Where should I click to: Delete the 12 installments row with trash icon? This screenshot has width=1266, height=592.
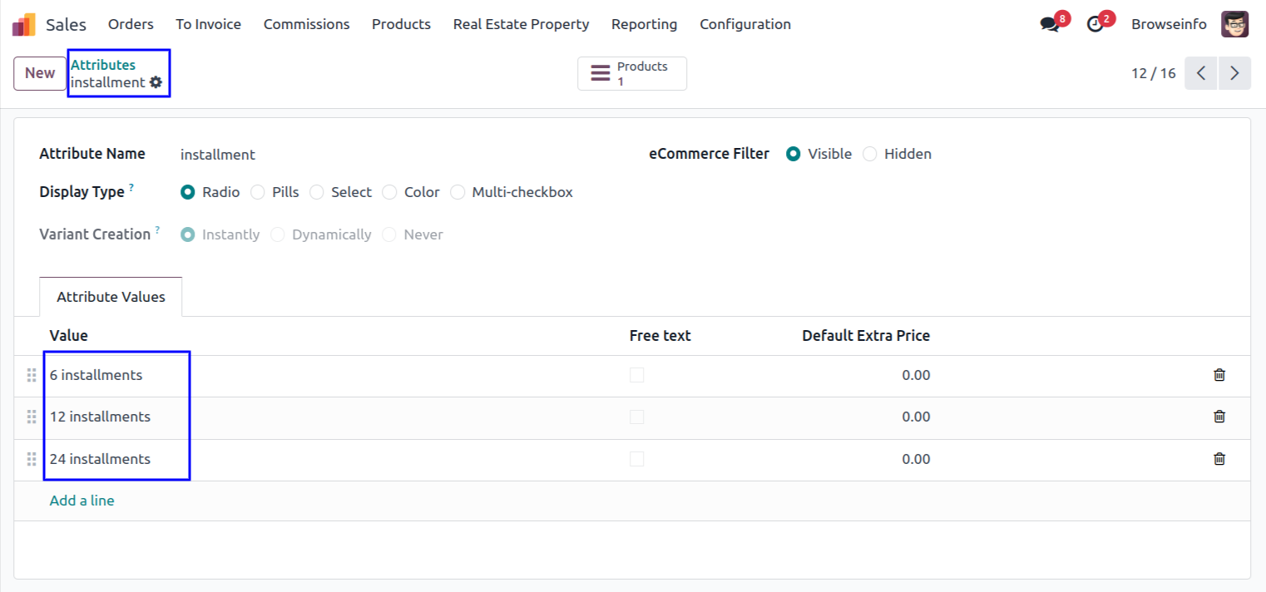click(1219, 417)
